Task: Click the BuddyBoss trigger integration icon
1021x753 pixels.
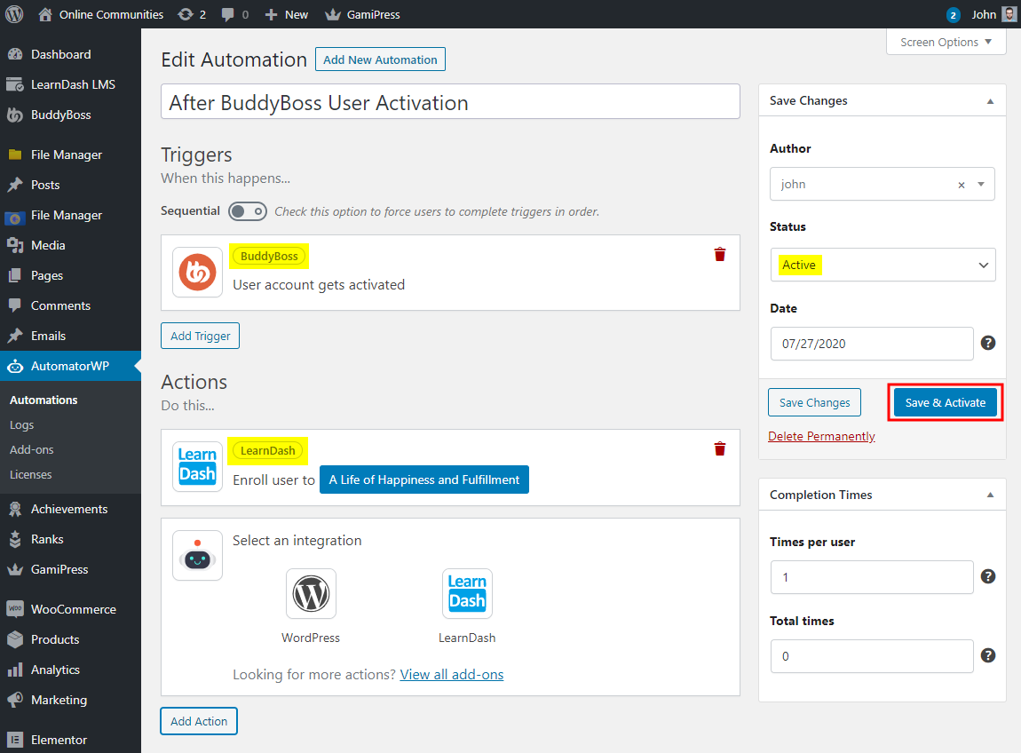Action: pyautogui.click(x=197, y=272)
